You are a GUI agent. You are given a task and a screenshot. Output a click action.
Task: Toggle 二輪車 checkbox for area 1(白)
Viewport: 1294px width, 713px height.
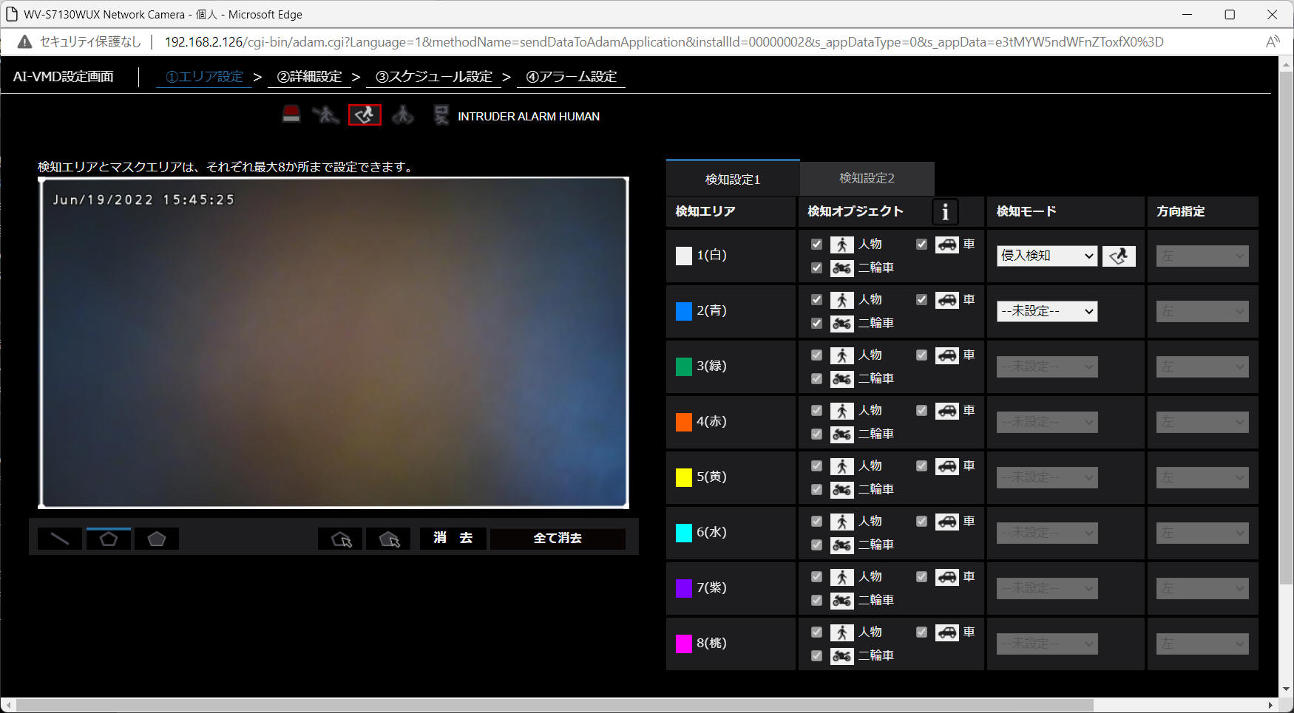[x=816, y=268]
